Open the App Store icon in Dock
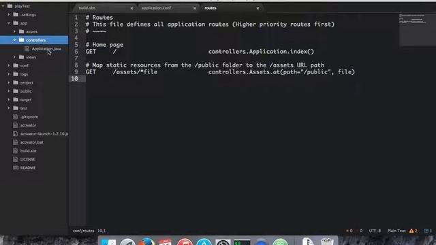 click(x=204, y=242)
